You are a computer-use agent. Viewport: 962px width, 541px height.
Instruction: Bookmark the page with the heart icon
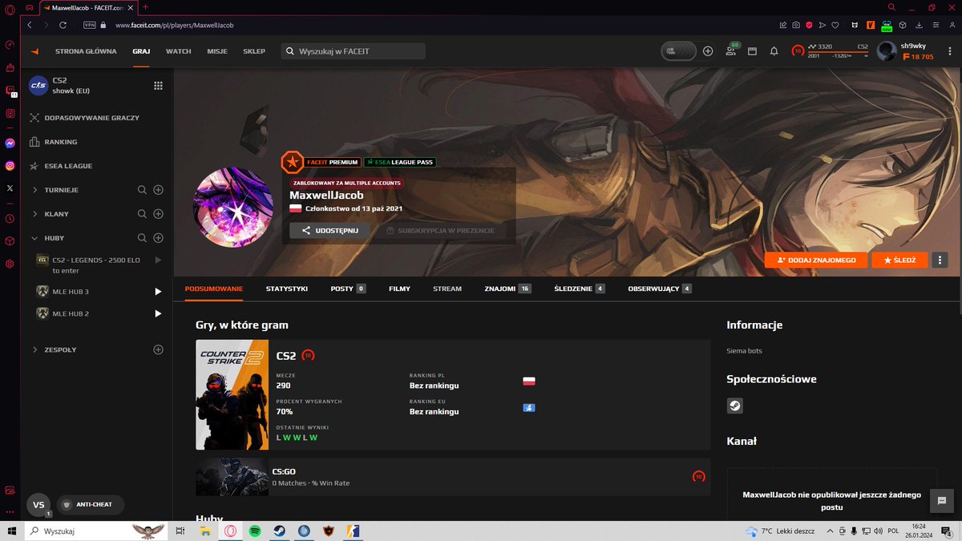coord(835,25)
